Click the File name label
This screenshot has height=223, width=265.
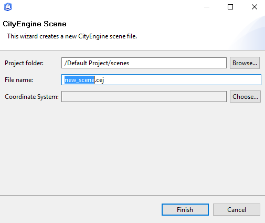(x=19, y=80)
